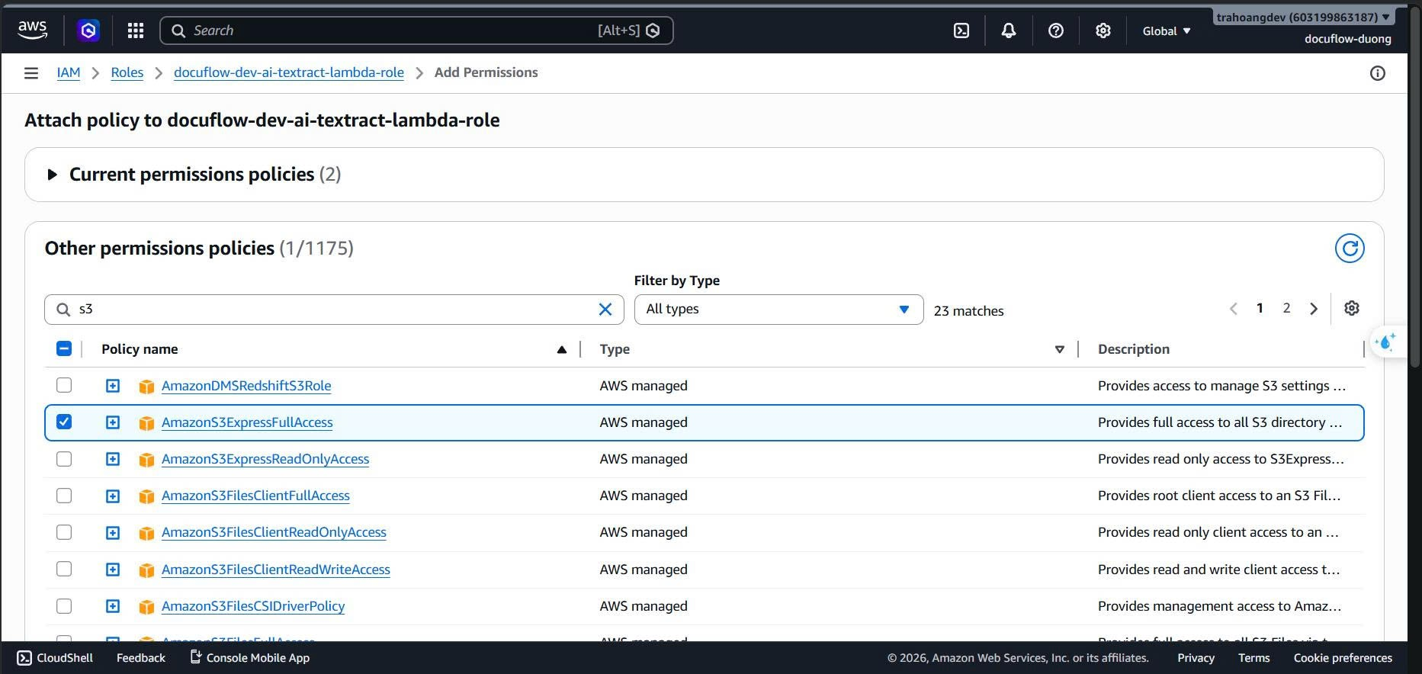Open the Amazon Q assistant sparkle button
Screen dimensions: 1422x674
pos(1386,342)
